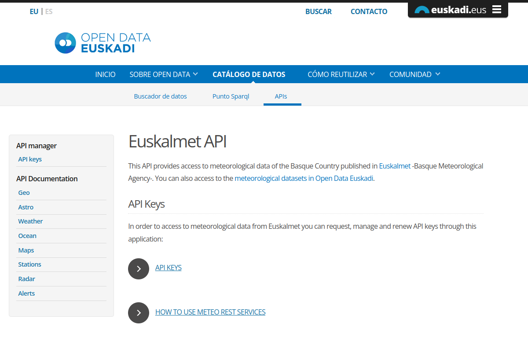Screen dimensions: 528x352
Task: Open the Maps API documentation
Action: (26, 250)
